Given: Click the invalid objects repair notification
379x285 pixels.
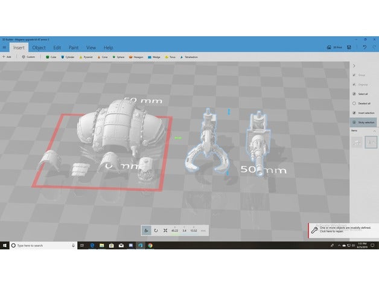Looking at the screenshot, I should [342, 229].
